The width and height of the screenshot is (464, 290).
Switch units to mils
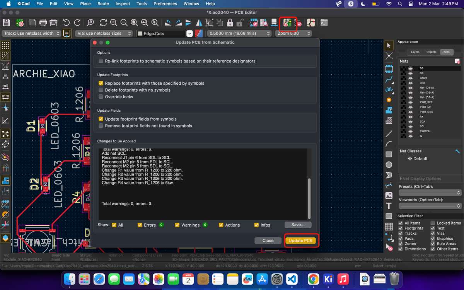pyautogui.click(x=5, y=86)
